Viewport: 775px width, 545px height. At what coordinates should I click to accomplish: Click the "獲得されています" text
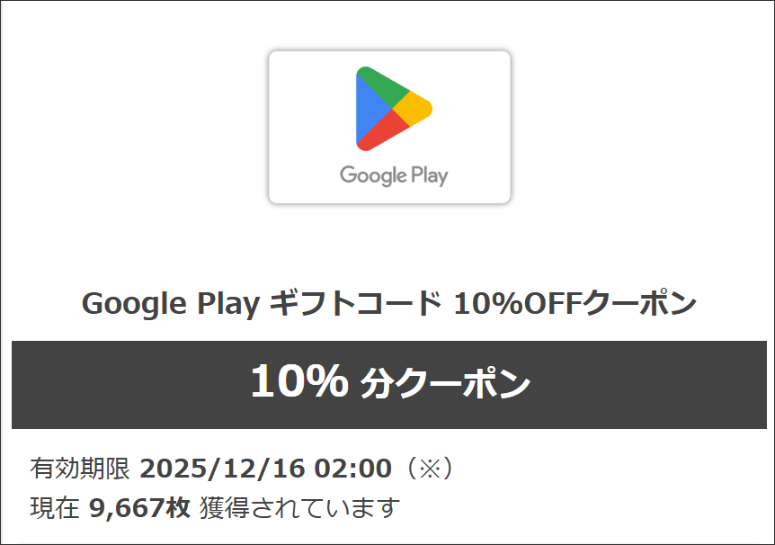point(299,508)
